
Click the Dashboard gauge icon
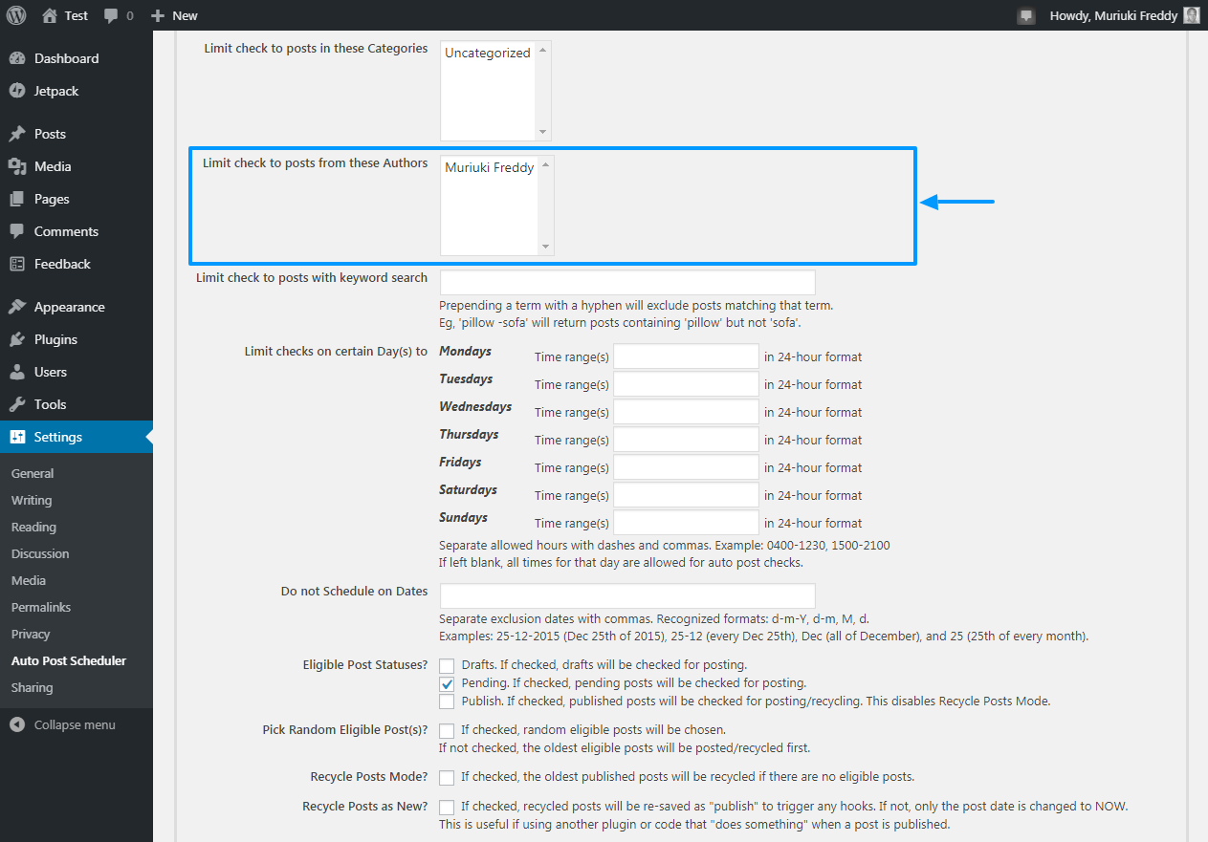point(17,58)
